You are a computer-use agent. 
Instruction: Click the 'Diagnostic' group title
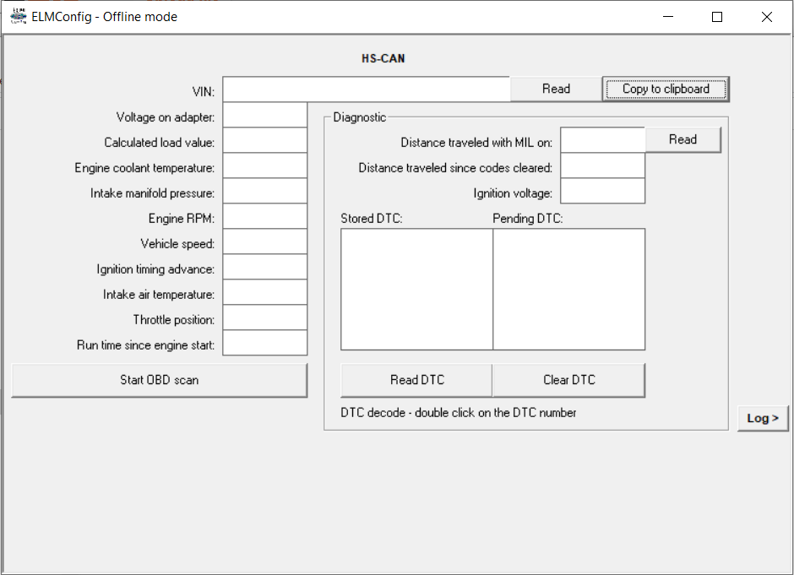point(360,117)
